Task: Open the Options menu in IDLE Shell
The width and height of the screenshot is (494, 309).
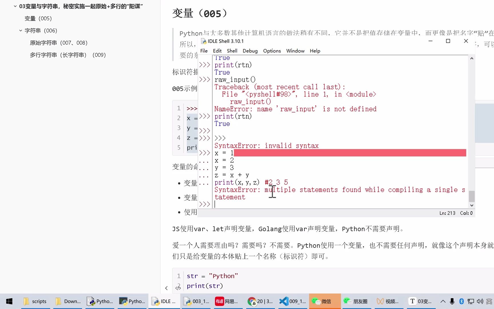Action: tap(272, 51)
